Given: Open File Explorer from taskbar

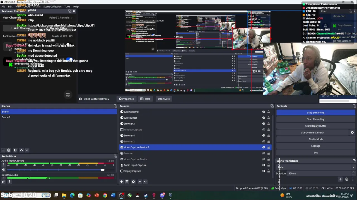Looking at the screenshot, I should point(64,195).
